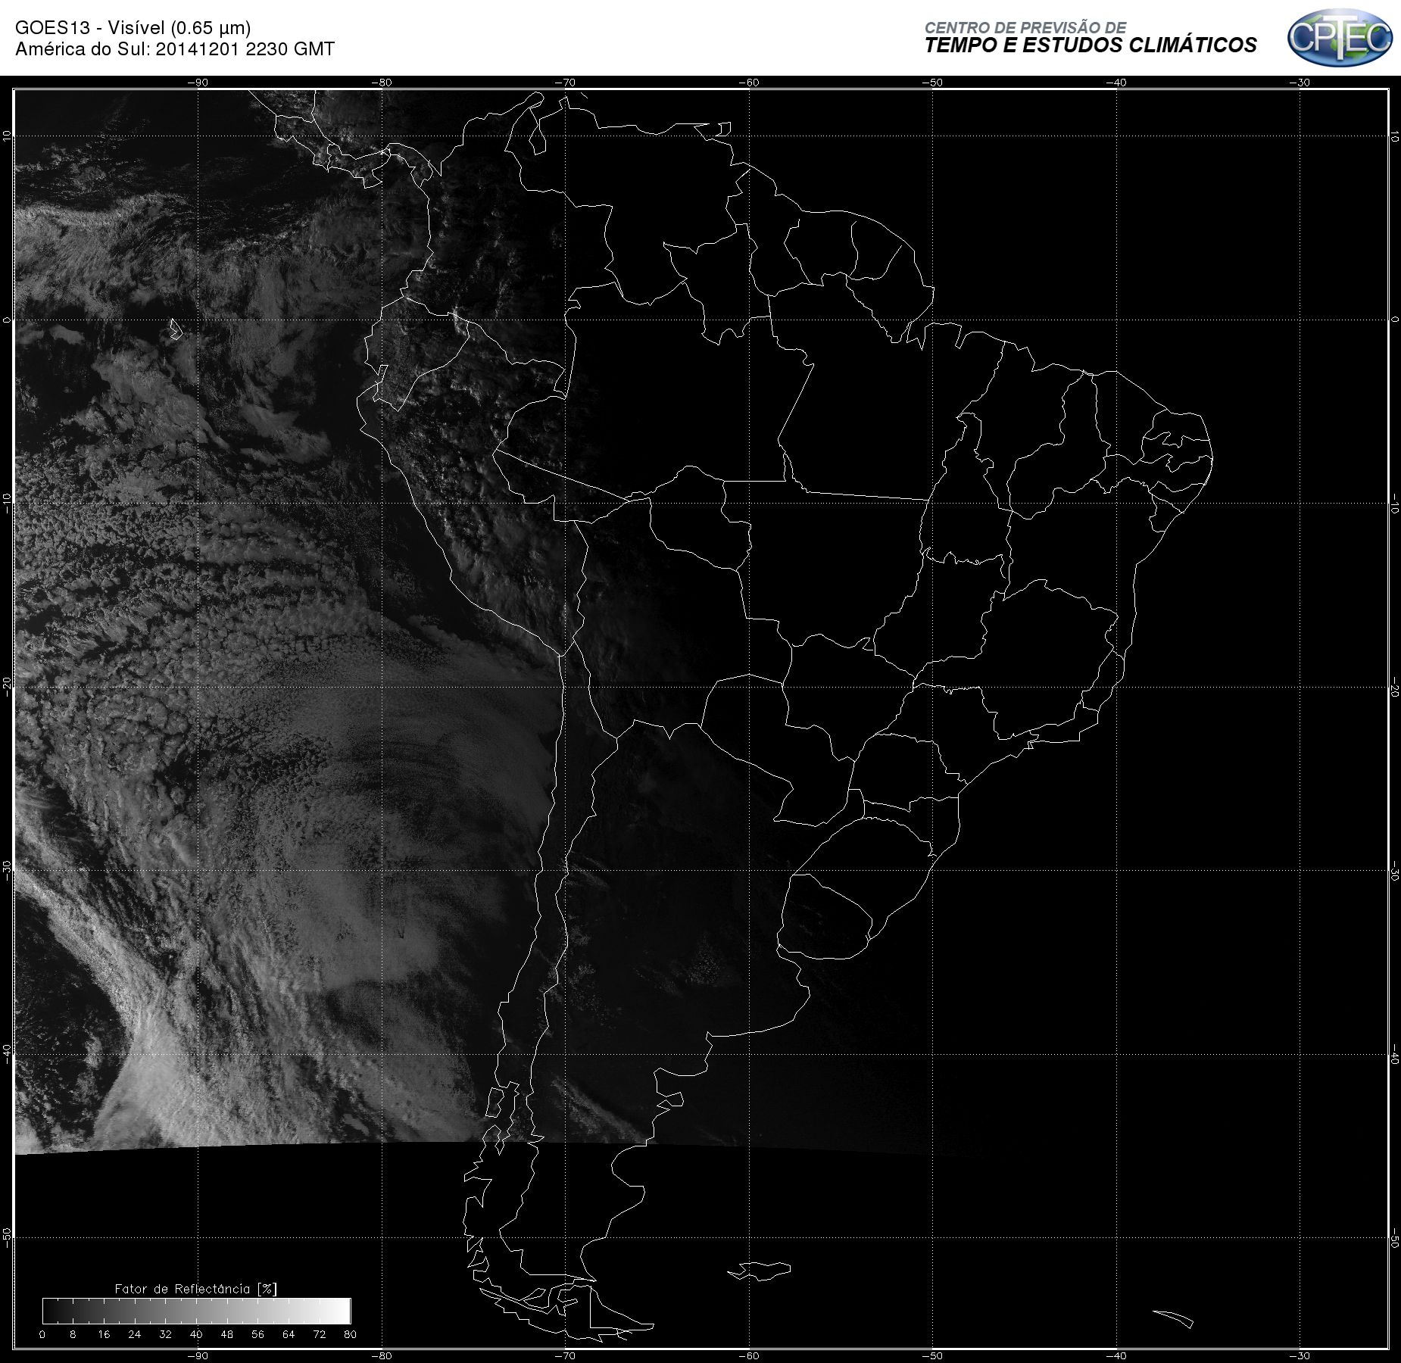
Task: Click the '-30' longitude label at the bottom
Action: coord(1300,1355)
